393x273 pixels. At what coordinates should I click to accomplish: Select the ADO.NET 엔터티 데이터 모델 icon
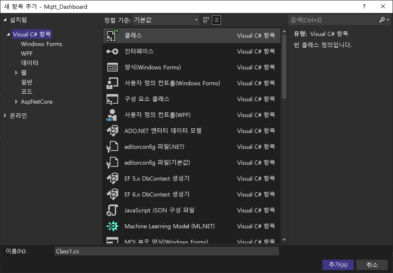click(x=112, y=131)
